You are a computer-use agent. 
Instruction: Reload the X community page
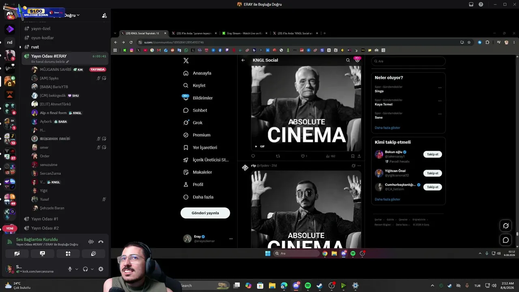(131, 42)
